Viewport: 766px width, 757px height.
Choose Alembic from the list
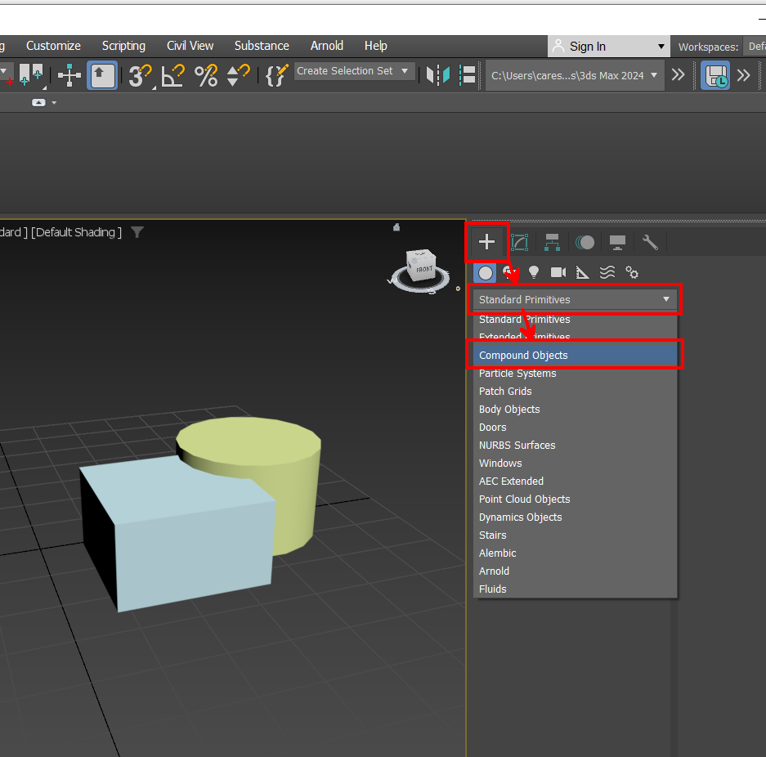575,553
